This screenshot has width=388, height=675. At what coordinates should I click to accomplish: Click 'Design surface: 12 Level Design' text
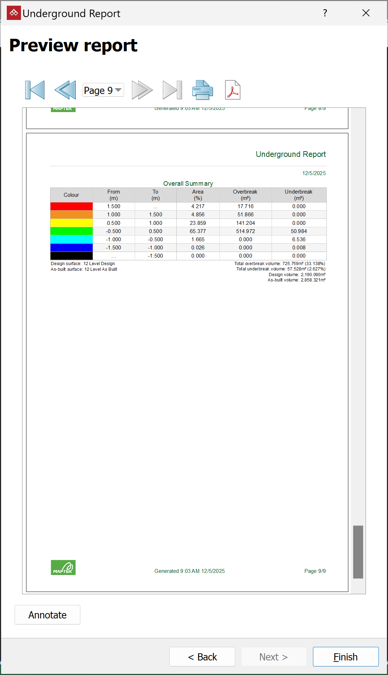tap(83, 264)
